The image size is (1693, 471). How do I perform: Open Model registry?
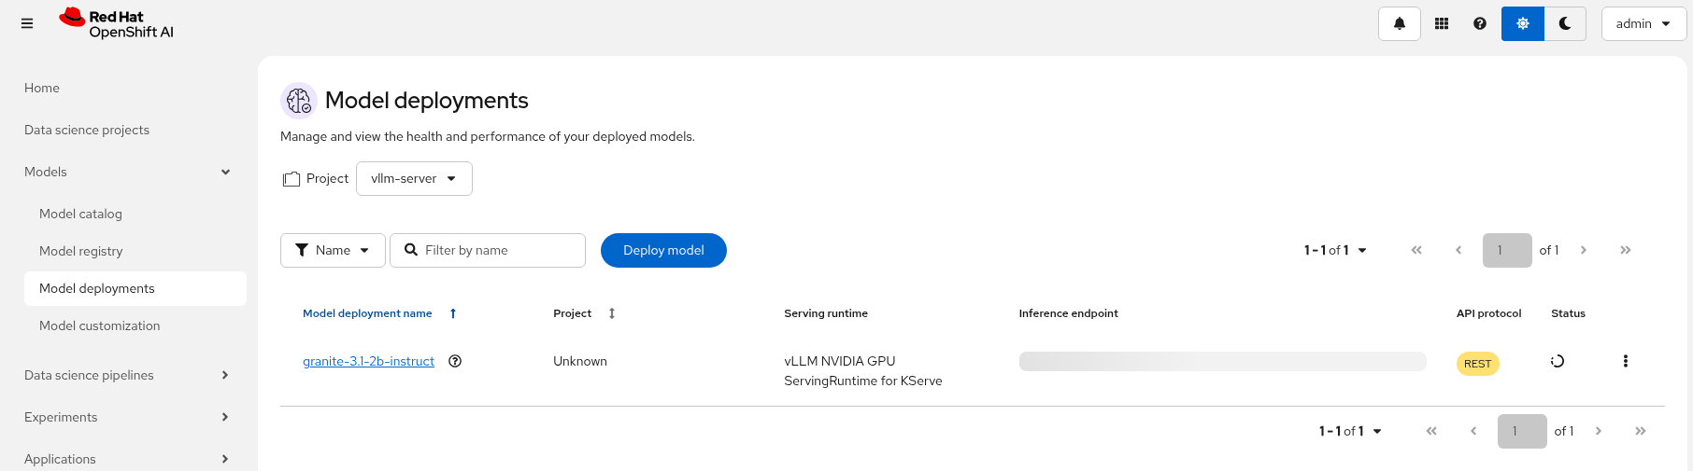tap(80, 251)
